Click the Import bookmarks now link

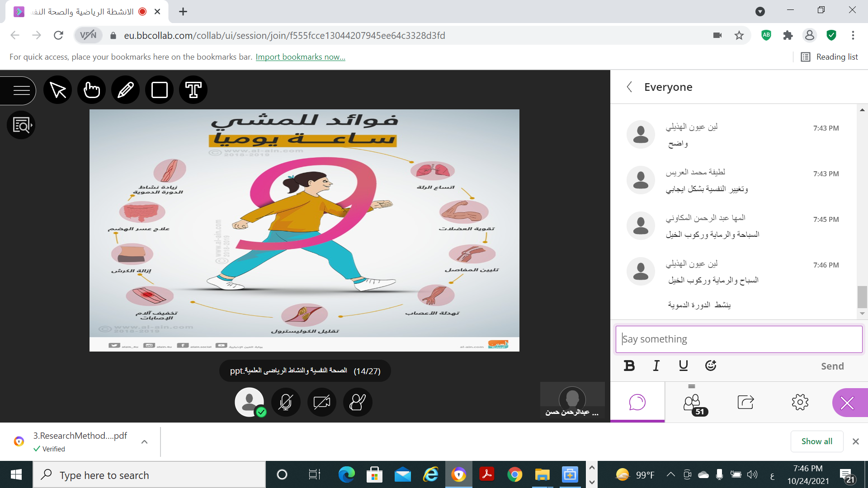tap(300, 57)
